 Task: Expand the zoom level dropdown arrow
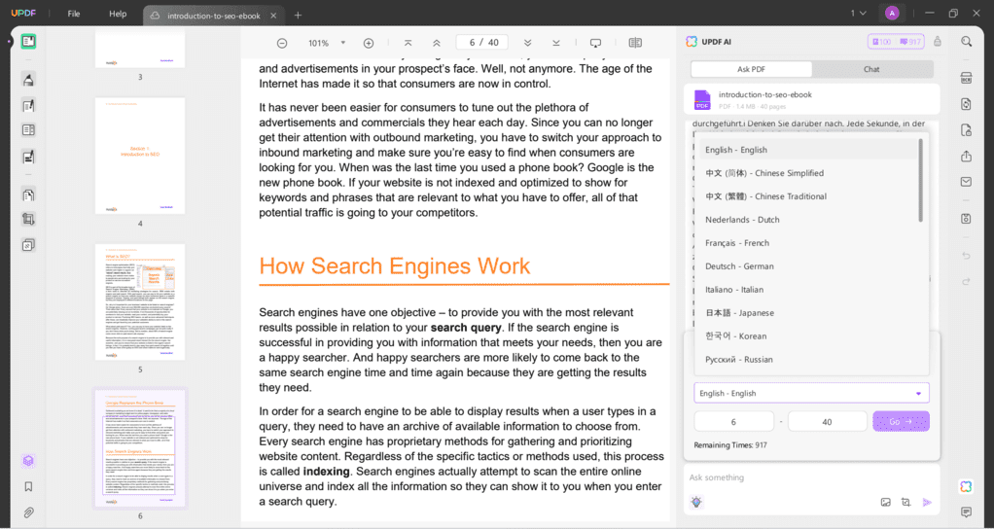point(343,43)
